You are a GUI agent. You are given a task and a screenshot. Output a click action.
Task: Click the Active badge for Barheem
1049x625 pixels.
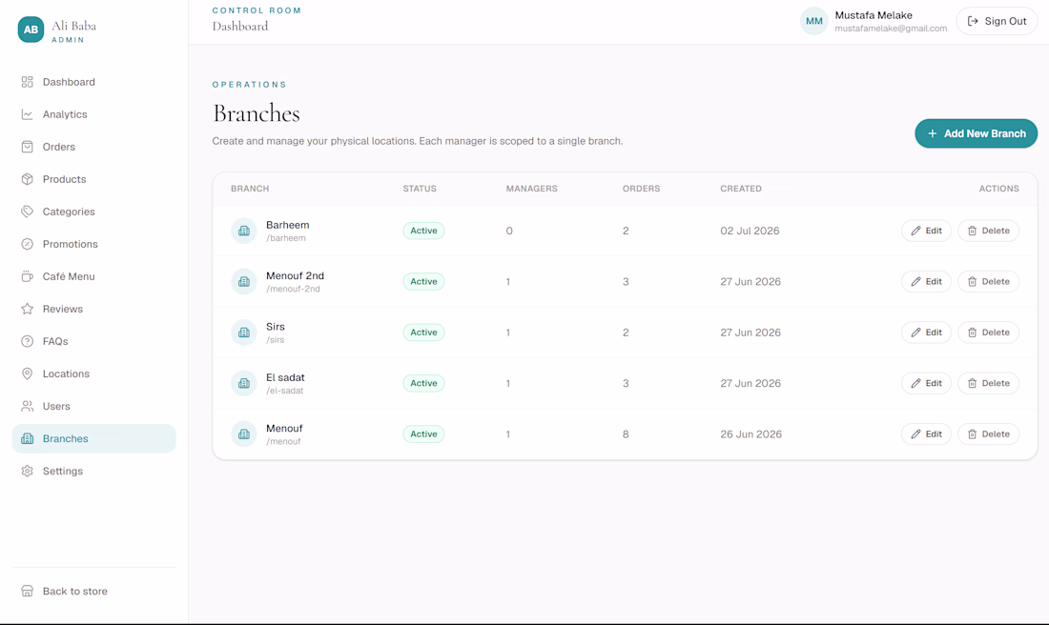pos(423,231)
